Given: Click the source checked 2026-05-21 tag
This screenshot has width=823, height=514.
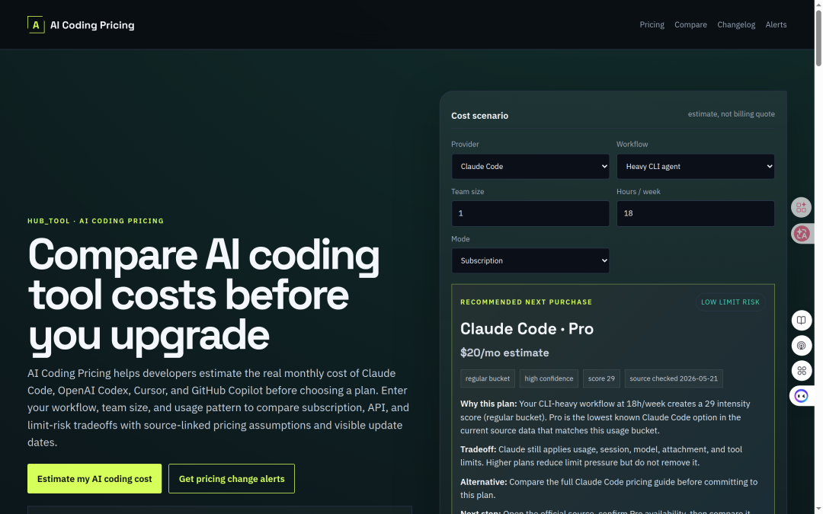Looking at the screenshot, I should click(674, 378).
